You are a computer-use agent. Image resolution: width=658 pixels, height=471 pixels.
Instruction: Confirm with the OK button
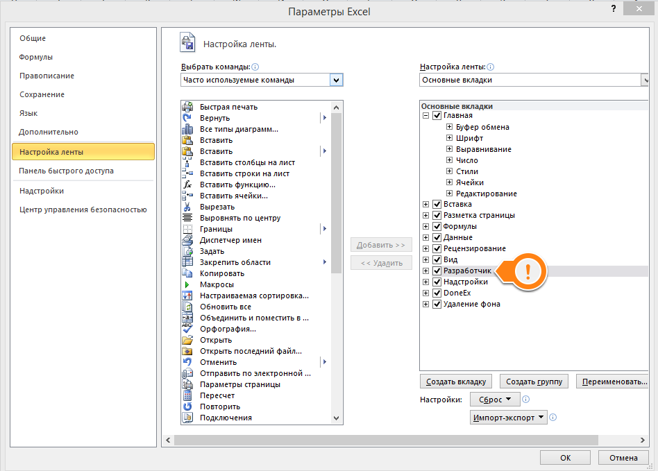point(565,458)
